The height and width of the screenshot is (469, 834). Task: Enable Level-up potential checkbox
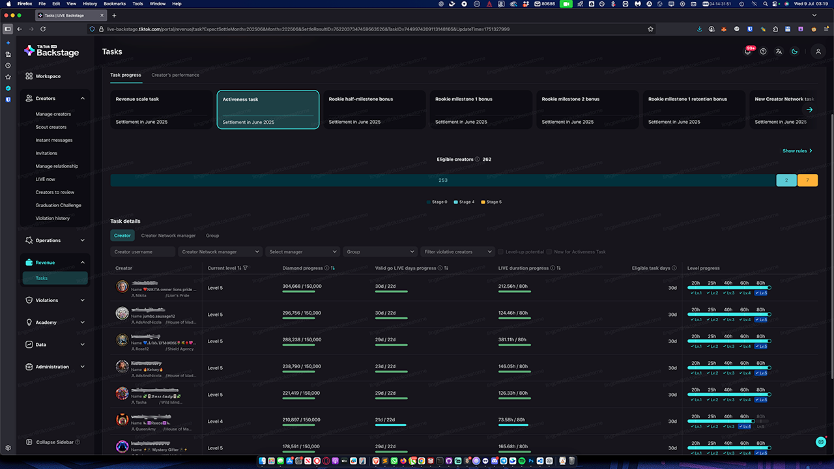(x=500, y=252)
